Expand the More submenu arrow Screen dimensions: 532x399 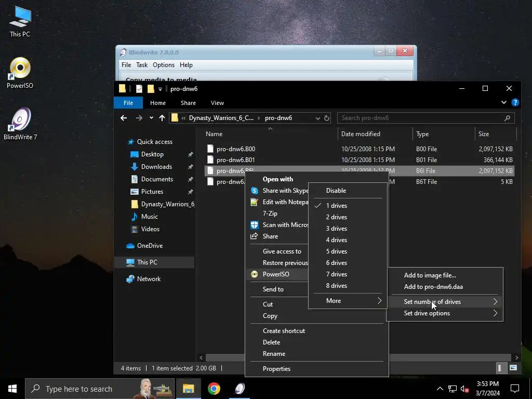coord(379,301)
